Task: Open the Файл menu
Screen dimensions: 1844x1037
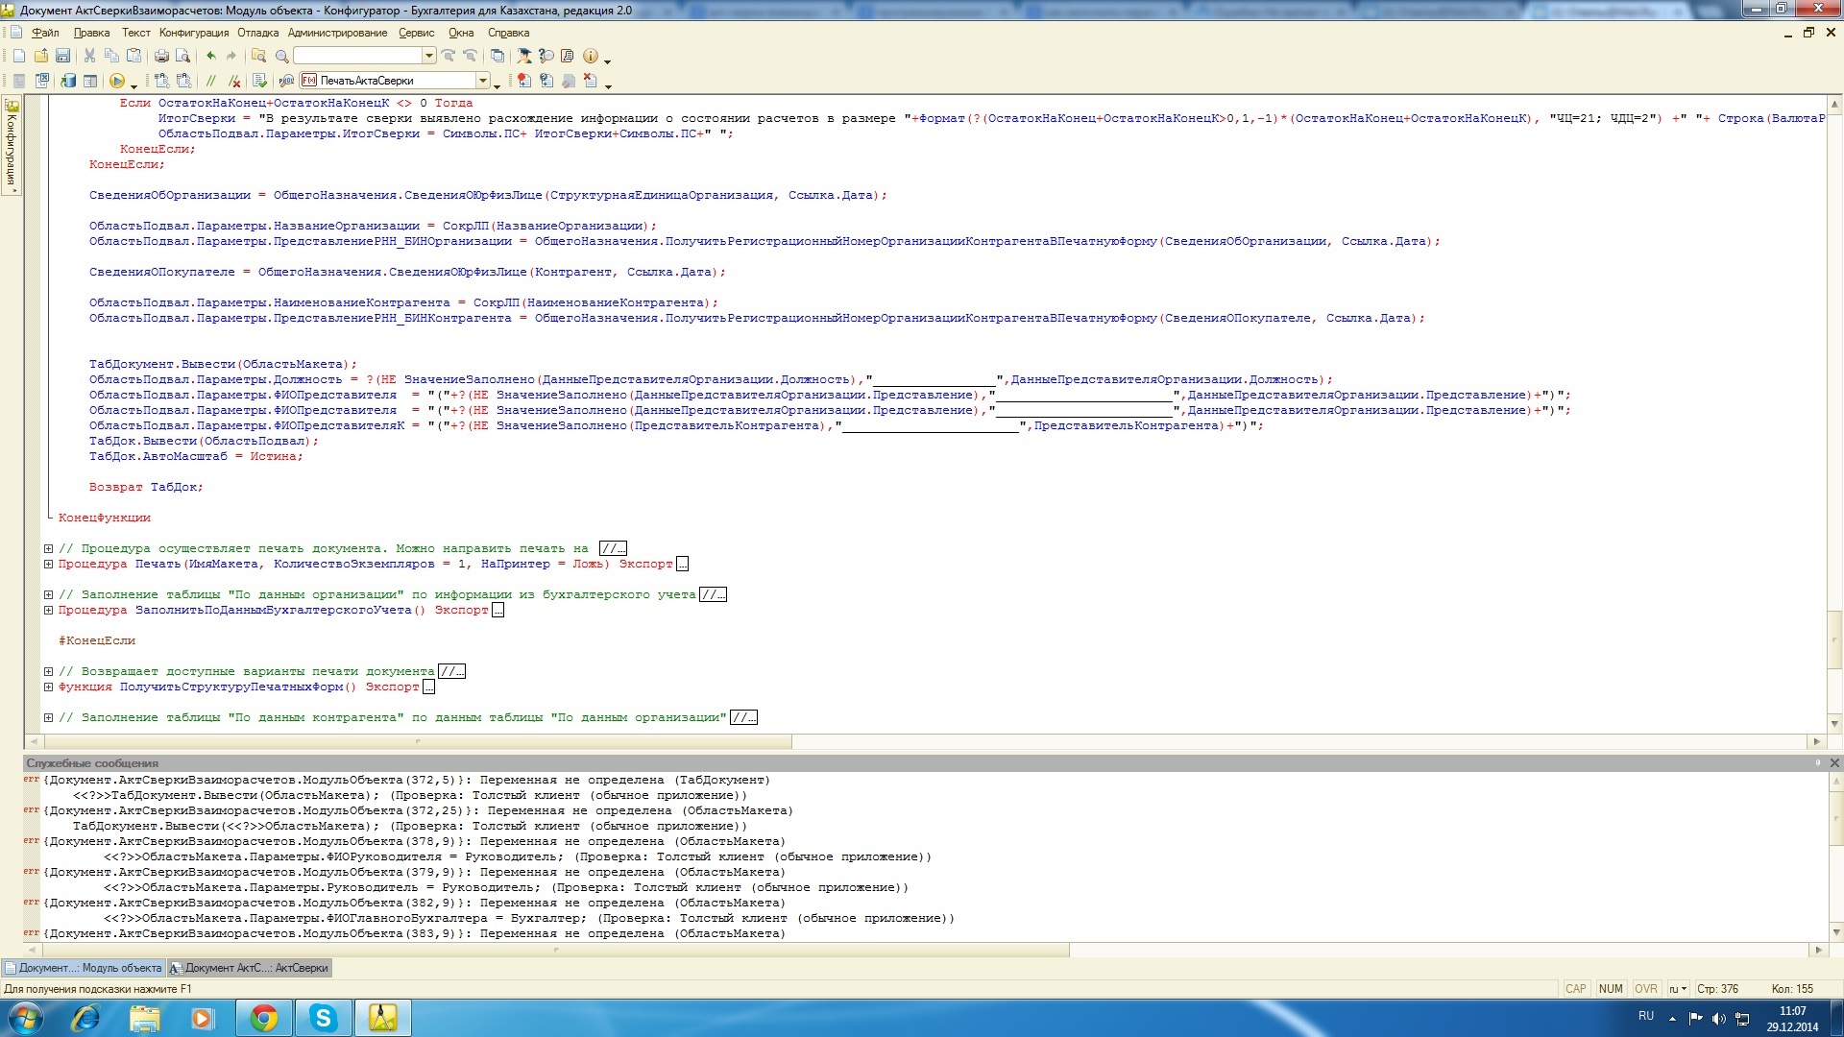Action: point(45,33)
